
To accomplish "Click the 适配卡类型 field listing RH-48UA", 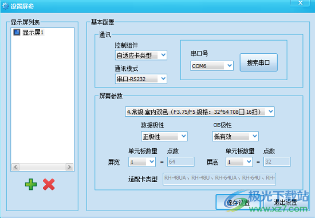I will 219,179.
